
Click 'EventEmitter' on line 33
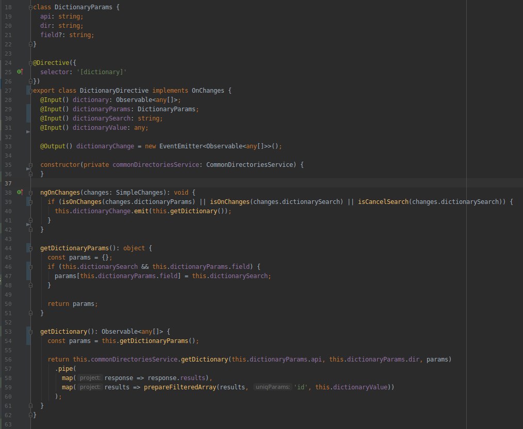point(181,146)
